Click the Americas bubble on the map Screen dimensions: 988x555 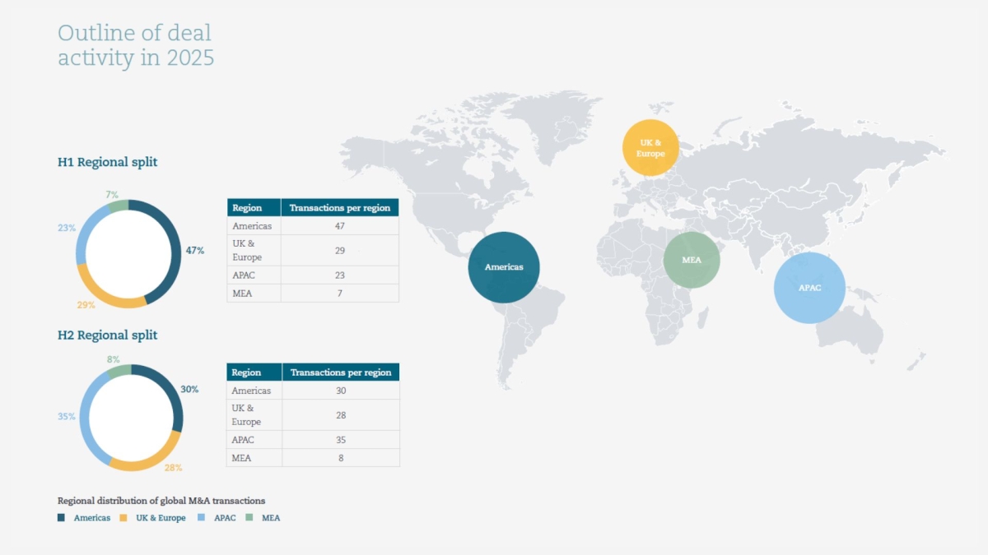tap(503, 267)
